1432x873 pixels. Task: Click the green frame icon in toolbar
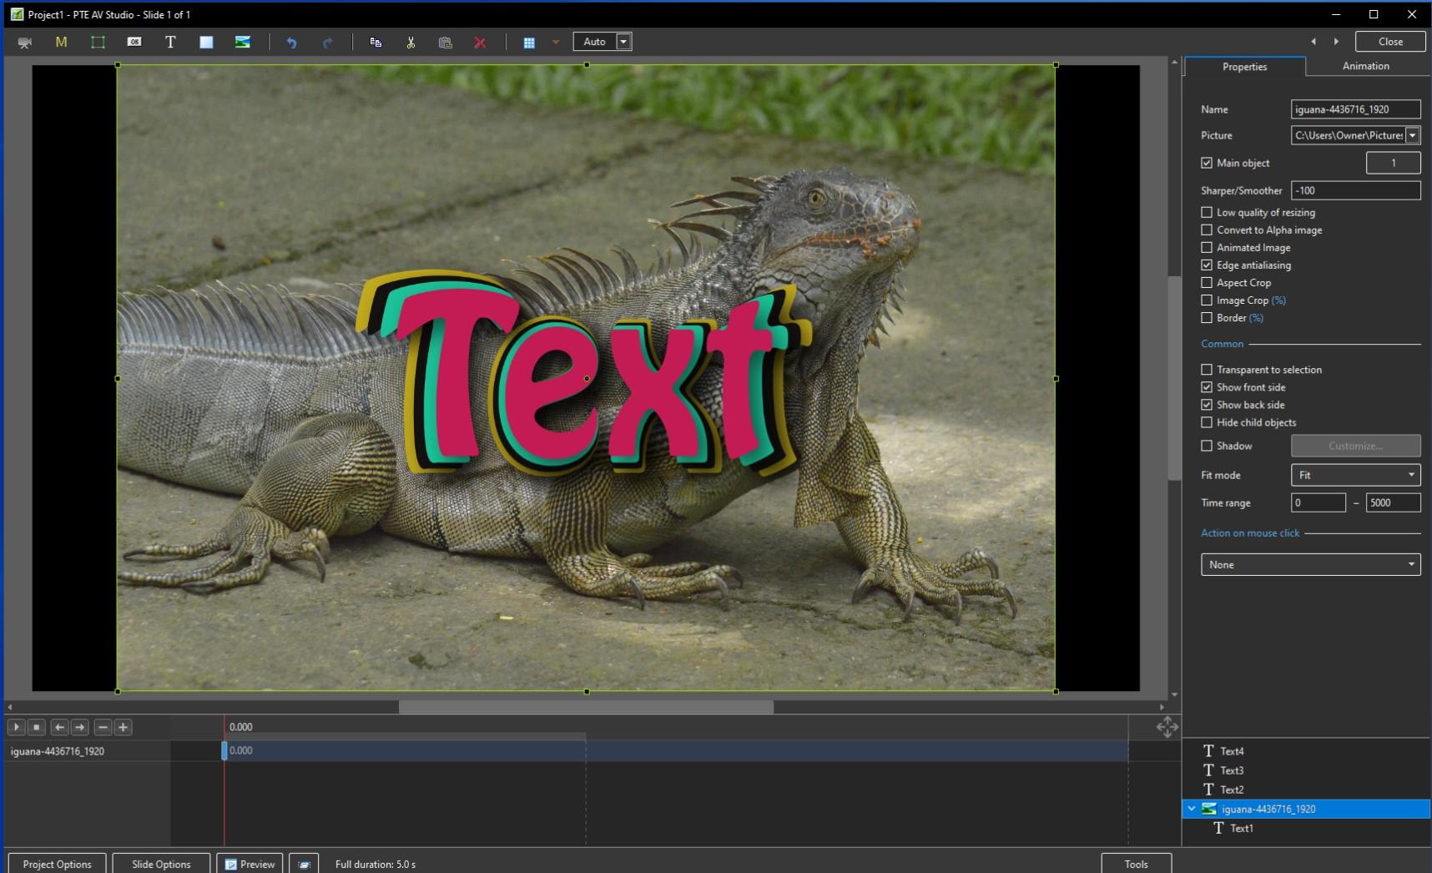pyautogui.click(x=98, y=42)
